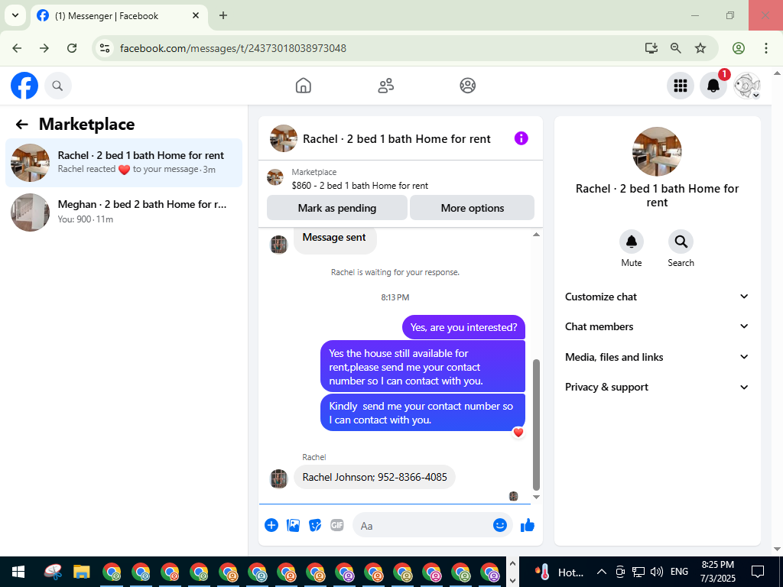The width and height of the screenshot is (783, 587).
Task: Click the Chrome profile icon in the toolbar
Action: pyautogui.click(x=739, y=48)
